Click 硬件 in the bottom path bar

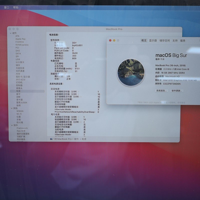[76, 139]
